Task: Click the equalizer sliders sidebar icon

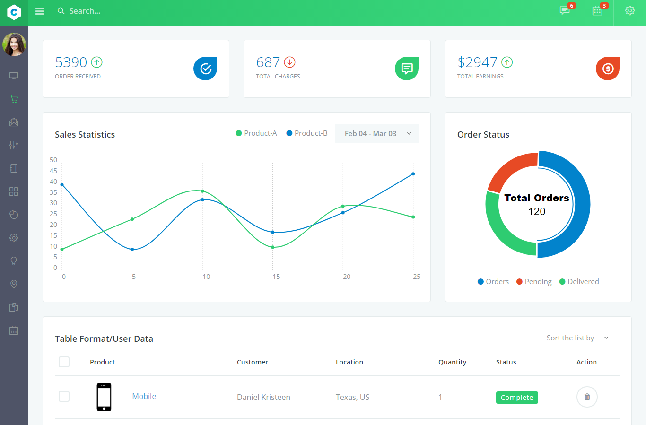Action: pos(14,145)
